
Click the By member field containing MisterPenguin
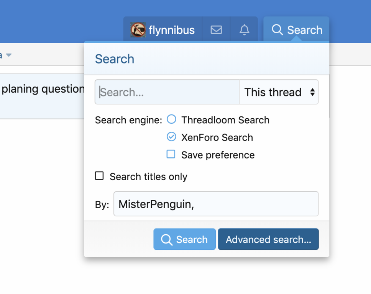click(216, 204)
